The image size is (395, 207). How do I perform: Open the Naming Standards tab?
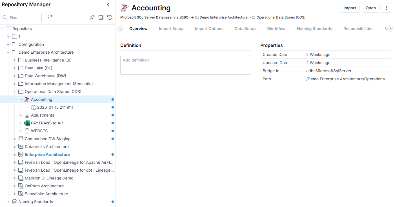coord(314,29)
